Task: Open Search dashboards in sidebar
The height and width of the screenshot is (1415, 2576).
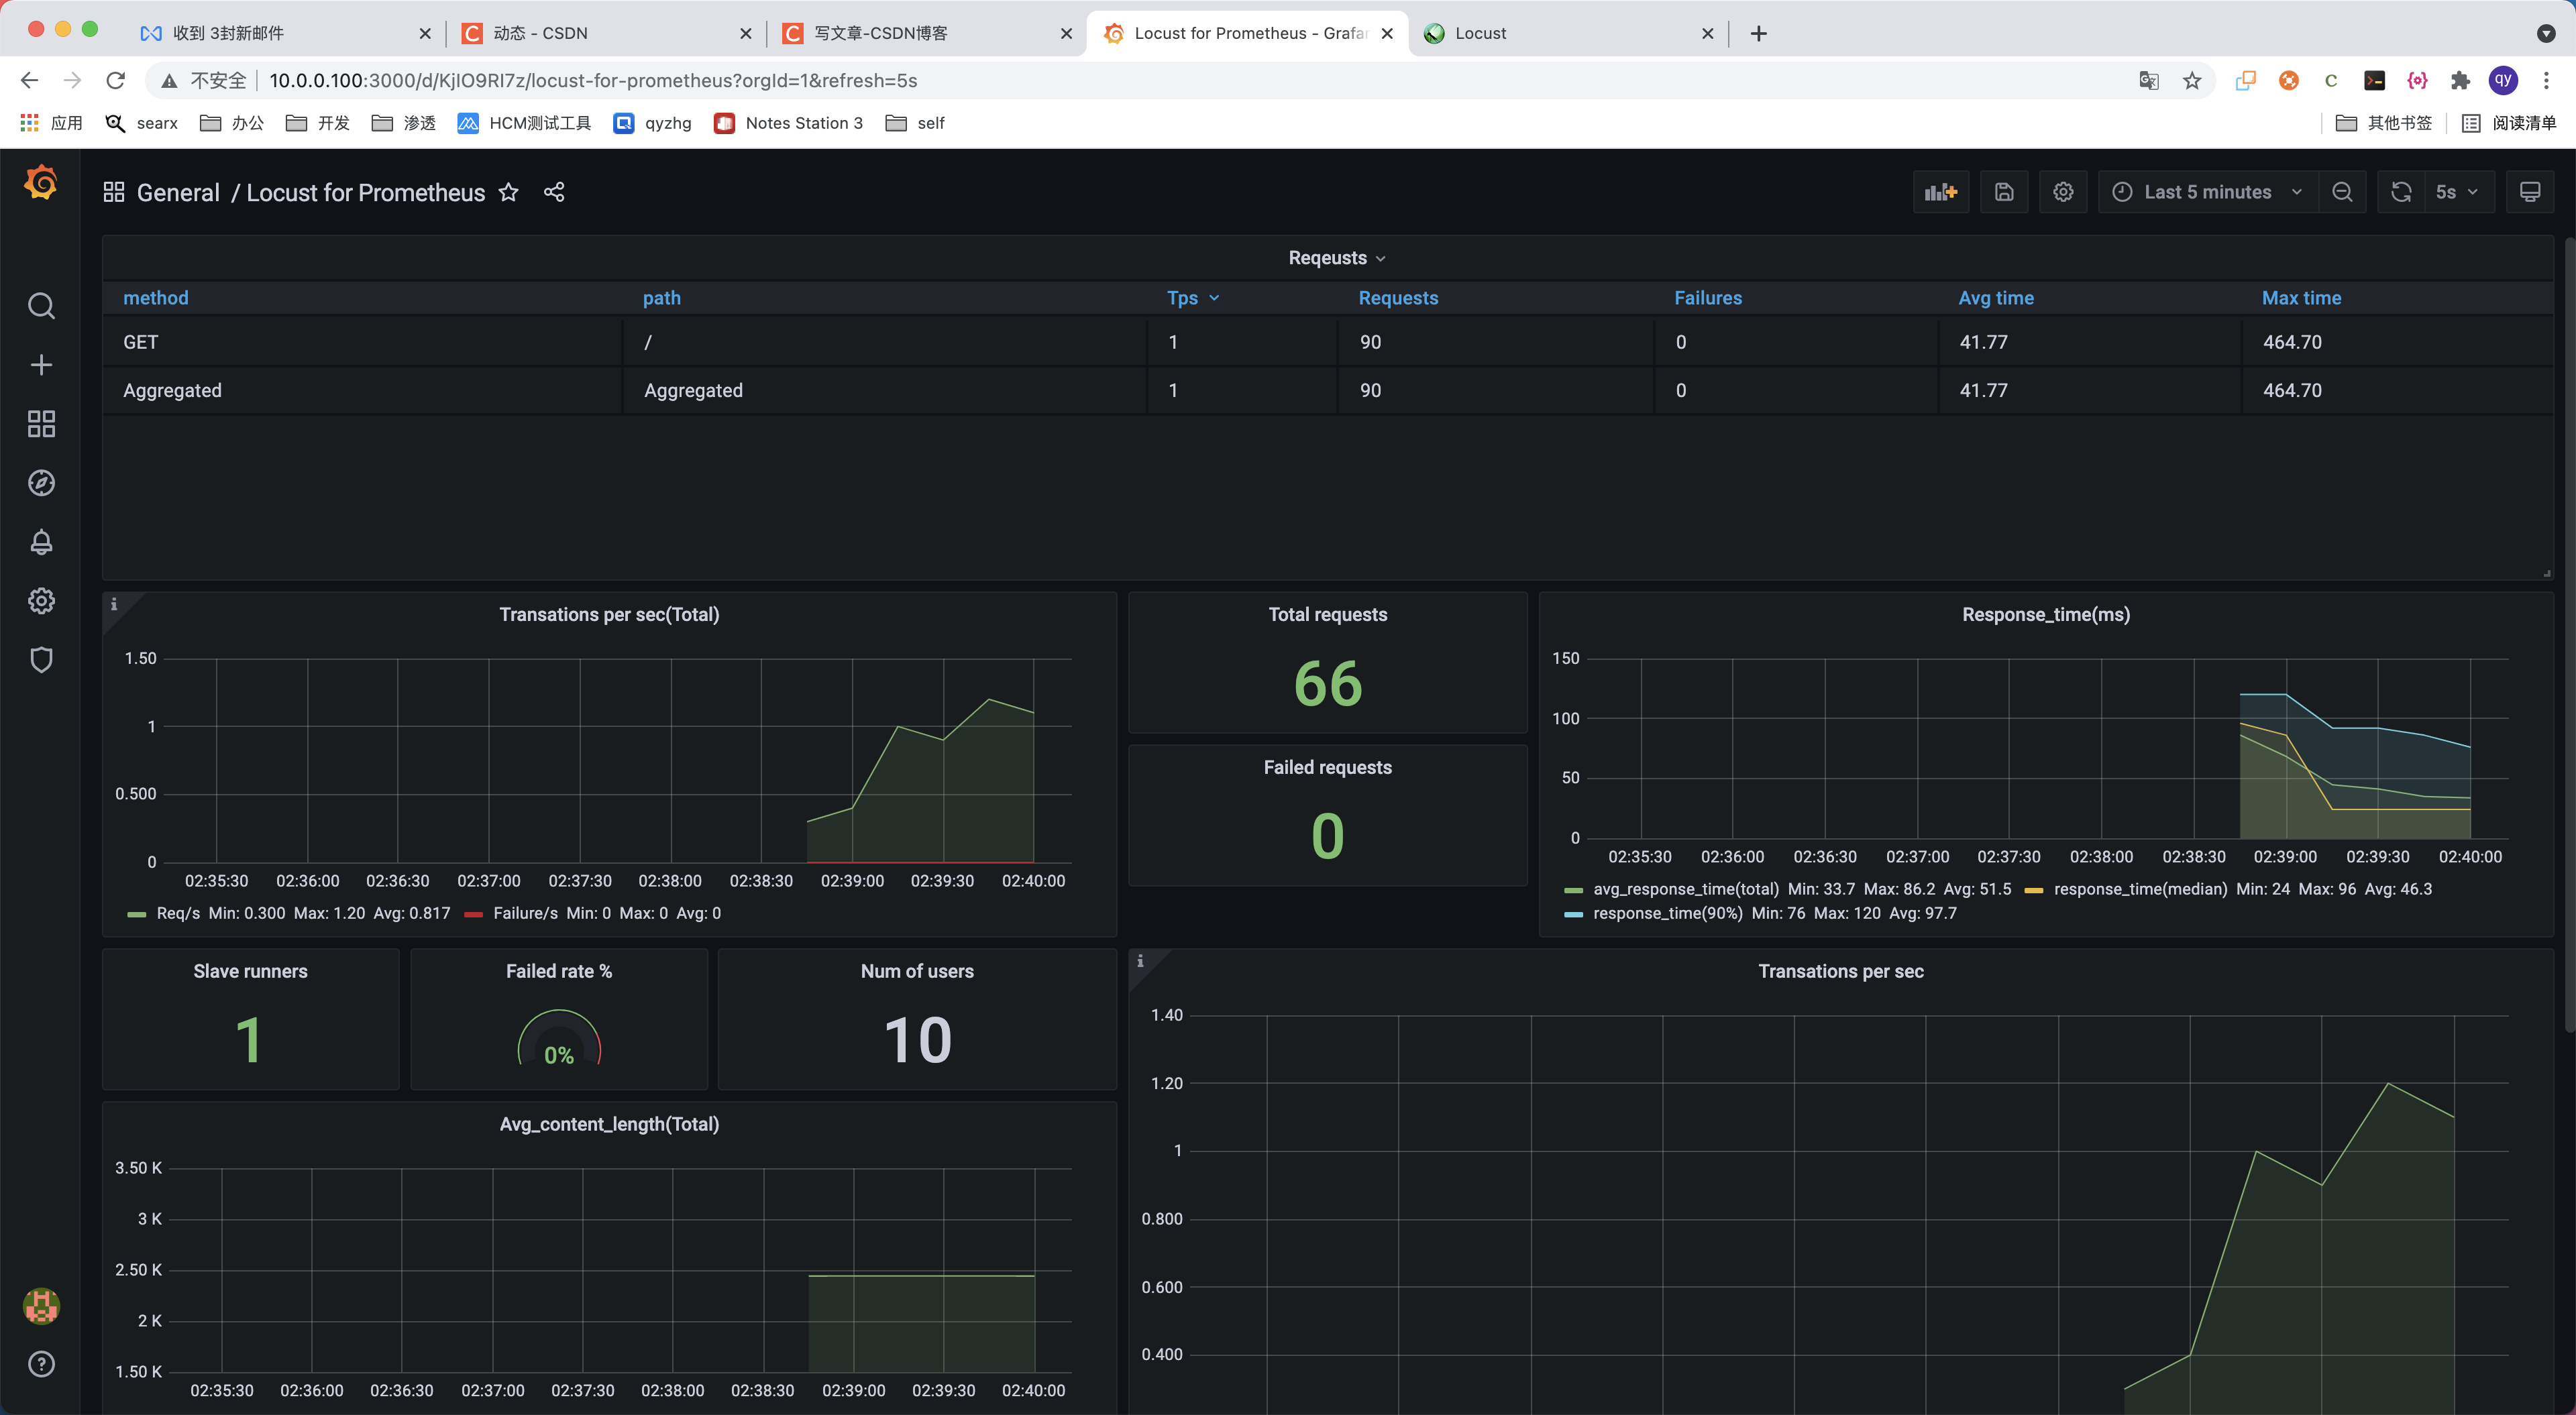Action: click(41, 306)
